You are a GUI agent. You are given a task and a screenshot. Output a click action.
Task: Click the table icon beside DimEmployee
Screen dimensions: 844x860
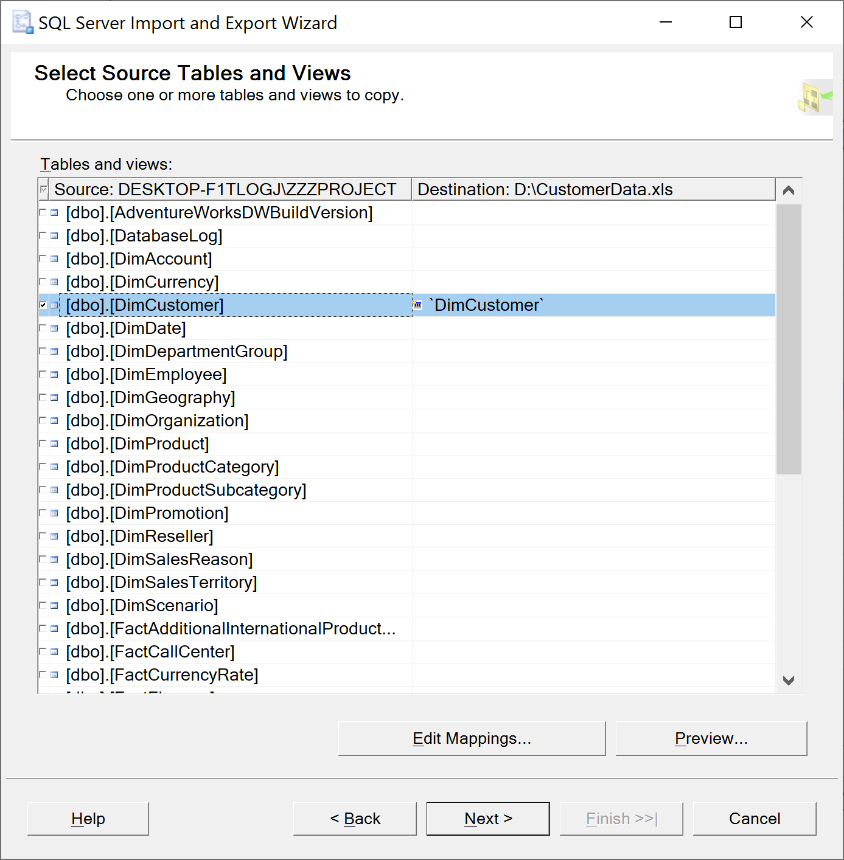pyautogui.click(x=54, y=375)
